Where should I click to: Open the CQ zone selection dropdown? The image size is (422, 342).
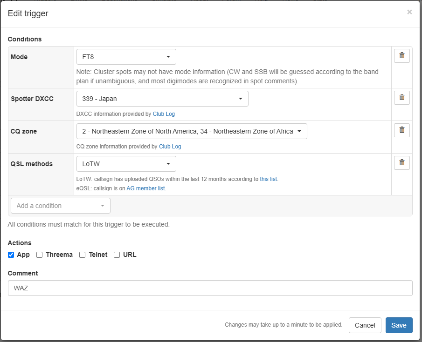click(x=192, y=131)
